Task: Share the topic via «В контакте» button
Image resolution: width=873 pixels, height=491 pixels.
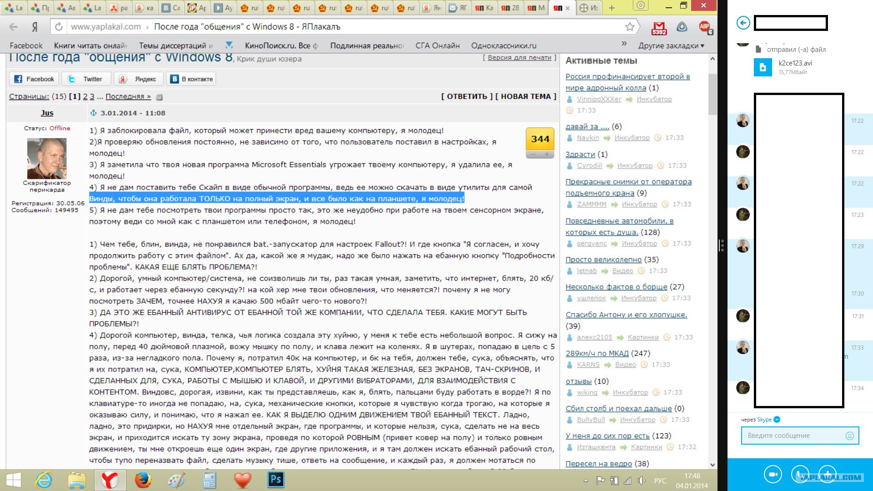Action: pos(191,79)
